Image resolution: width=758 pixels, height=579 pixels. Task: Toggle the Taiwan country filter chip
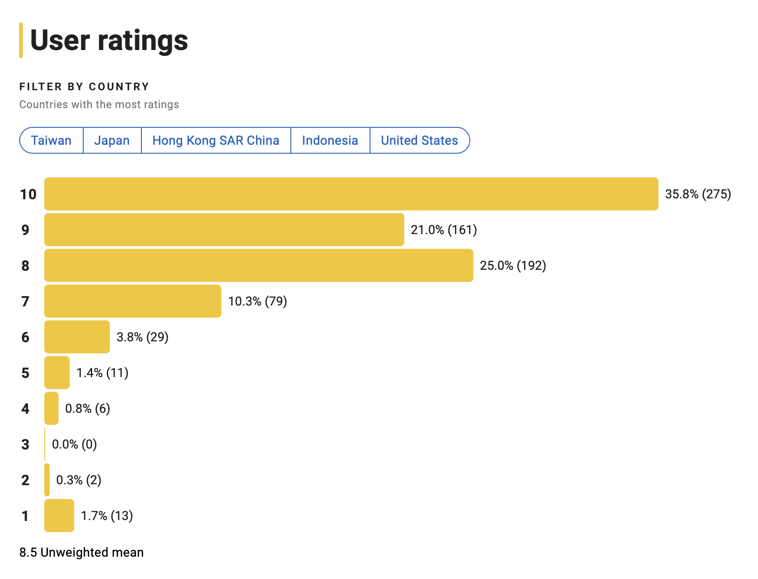coord(51,140)
